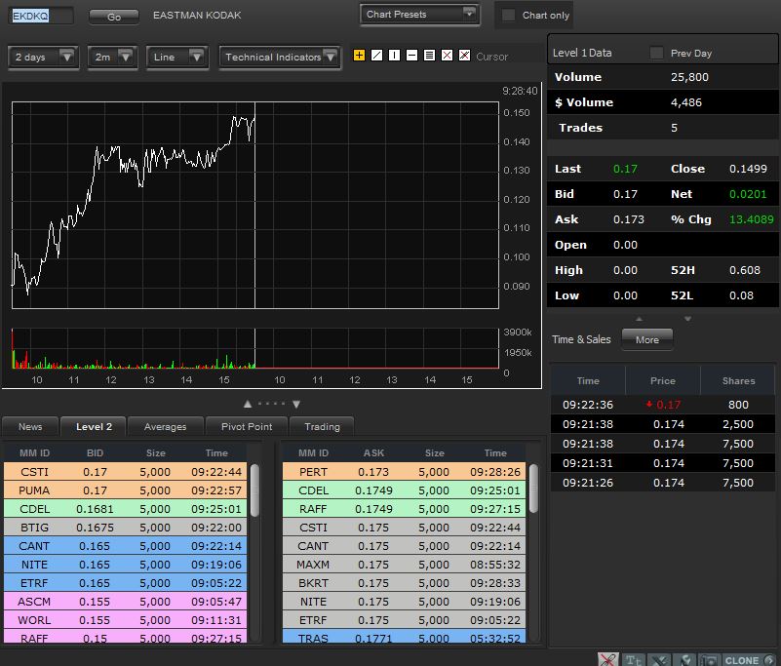Select the vertical line drawing tool

click(x=394, y=57)
